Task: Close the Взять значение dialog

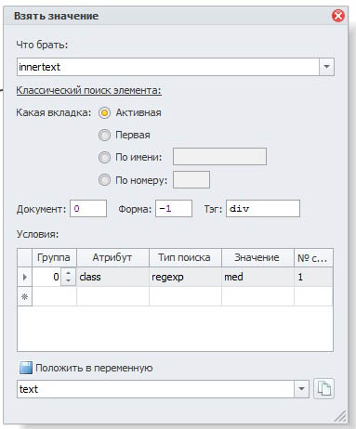Action: (338, 16)
